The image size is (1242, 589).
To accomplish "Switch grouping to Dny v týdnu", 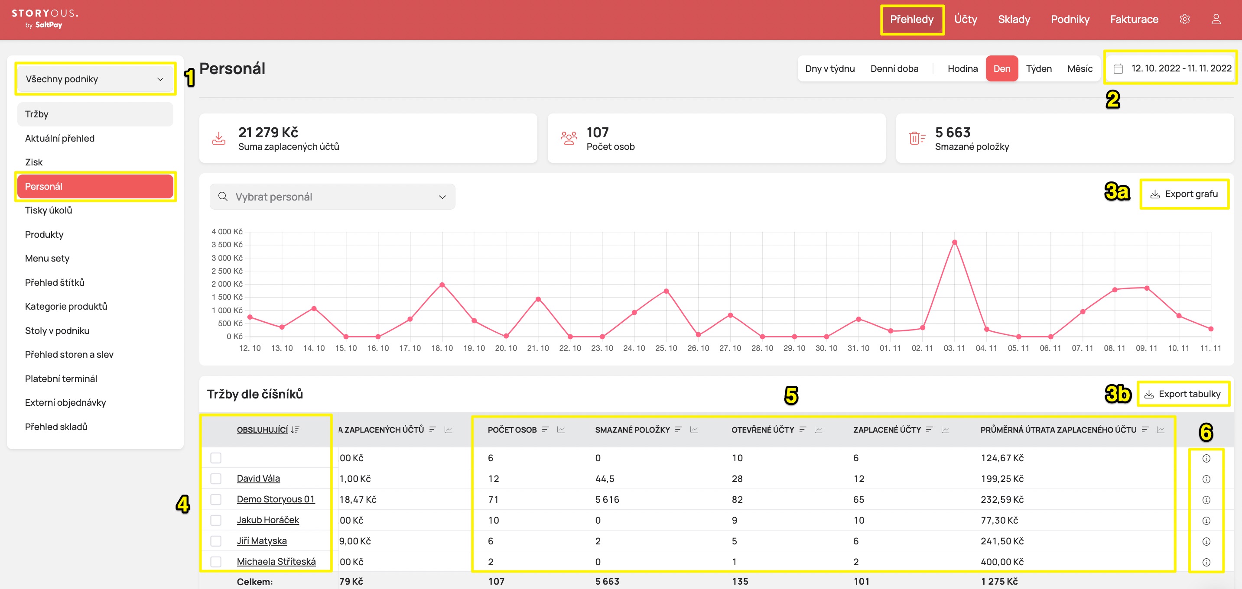I will 830,68.
